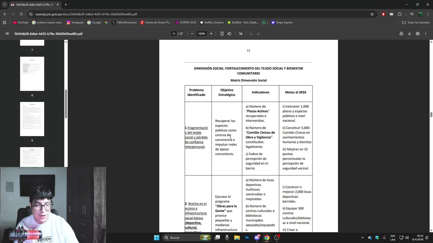The height and width of the screenshot is (243, 433).
Task: Click the page number input field
Action: pos(174,34)
